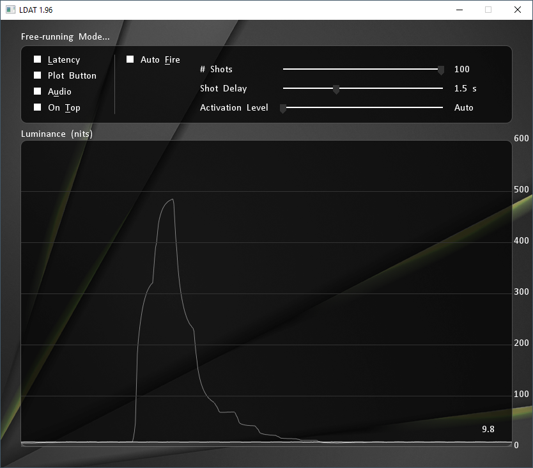Screen dimensions: 533x468
Task: Click the # Shots slider handle
Action: (441, 70)
